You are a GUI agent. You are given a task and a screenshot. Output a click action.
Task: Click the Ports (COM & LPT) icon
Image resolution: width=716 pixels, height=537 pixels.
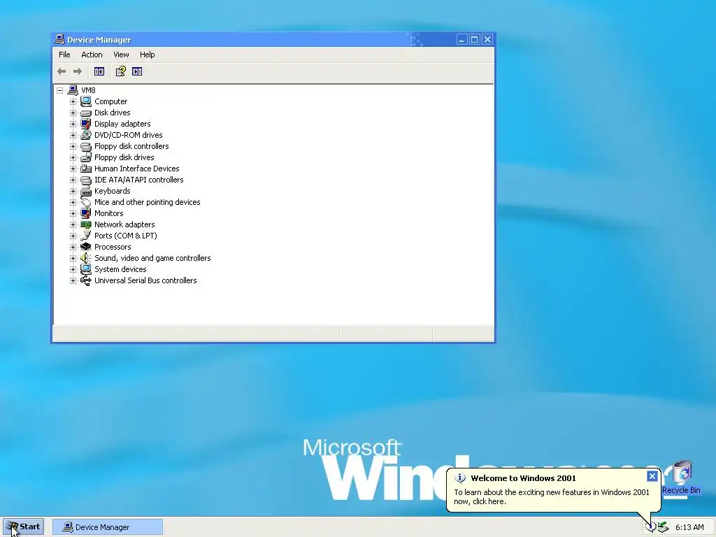pyautogui.click(x=86, y=236)
